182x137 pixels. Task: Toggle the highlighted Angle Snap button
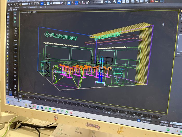[76, 3]
